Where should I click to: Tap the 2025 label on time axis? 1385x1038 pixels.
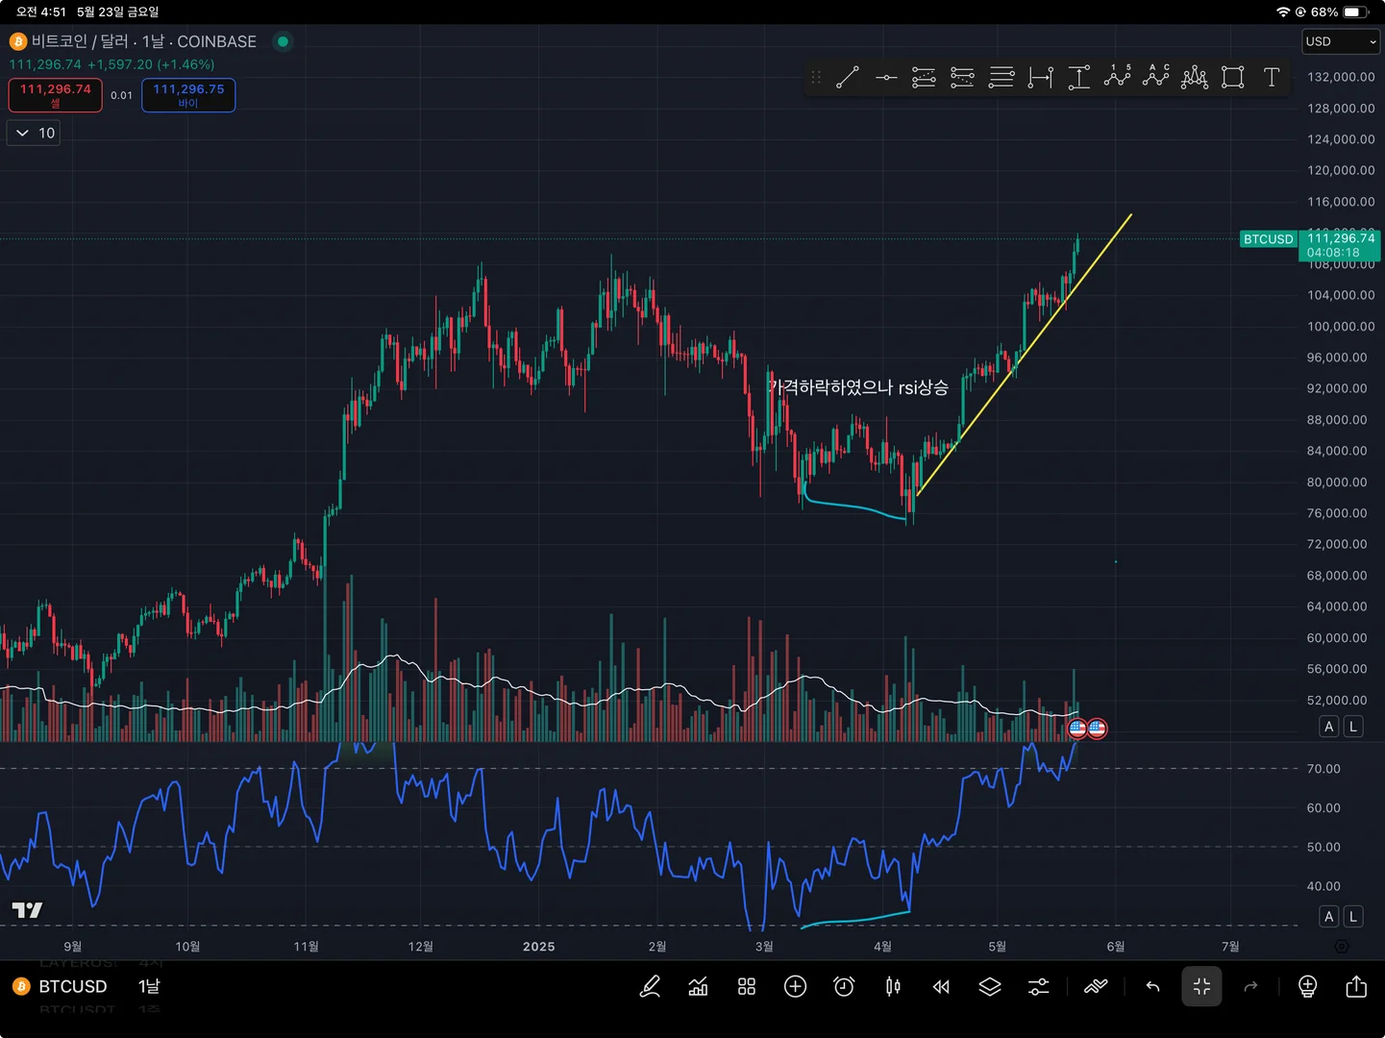tap(539, 947)
